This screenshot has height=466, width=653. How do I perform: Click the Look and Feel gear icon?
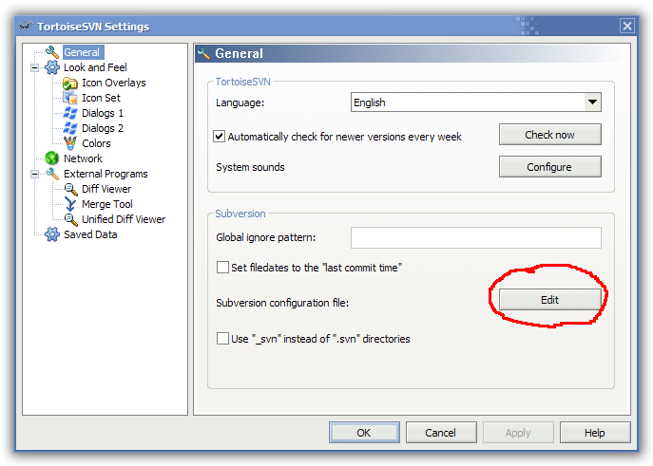(x=52, y=67)
